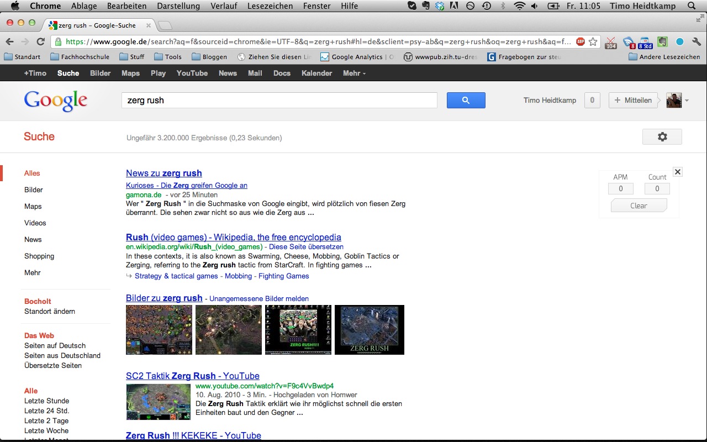Screen dimensions: 707x442
Task: Click the notifications count 0 button
Action: (592, 100)
